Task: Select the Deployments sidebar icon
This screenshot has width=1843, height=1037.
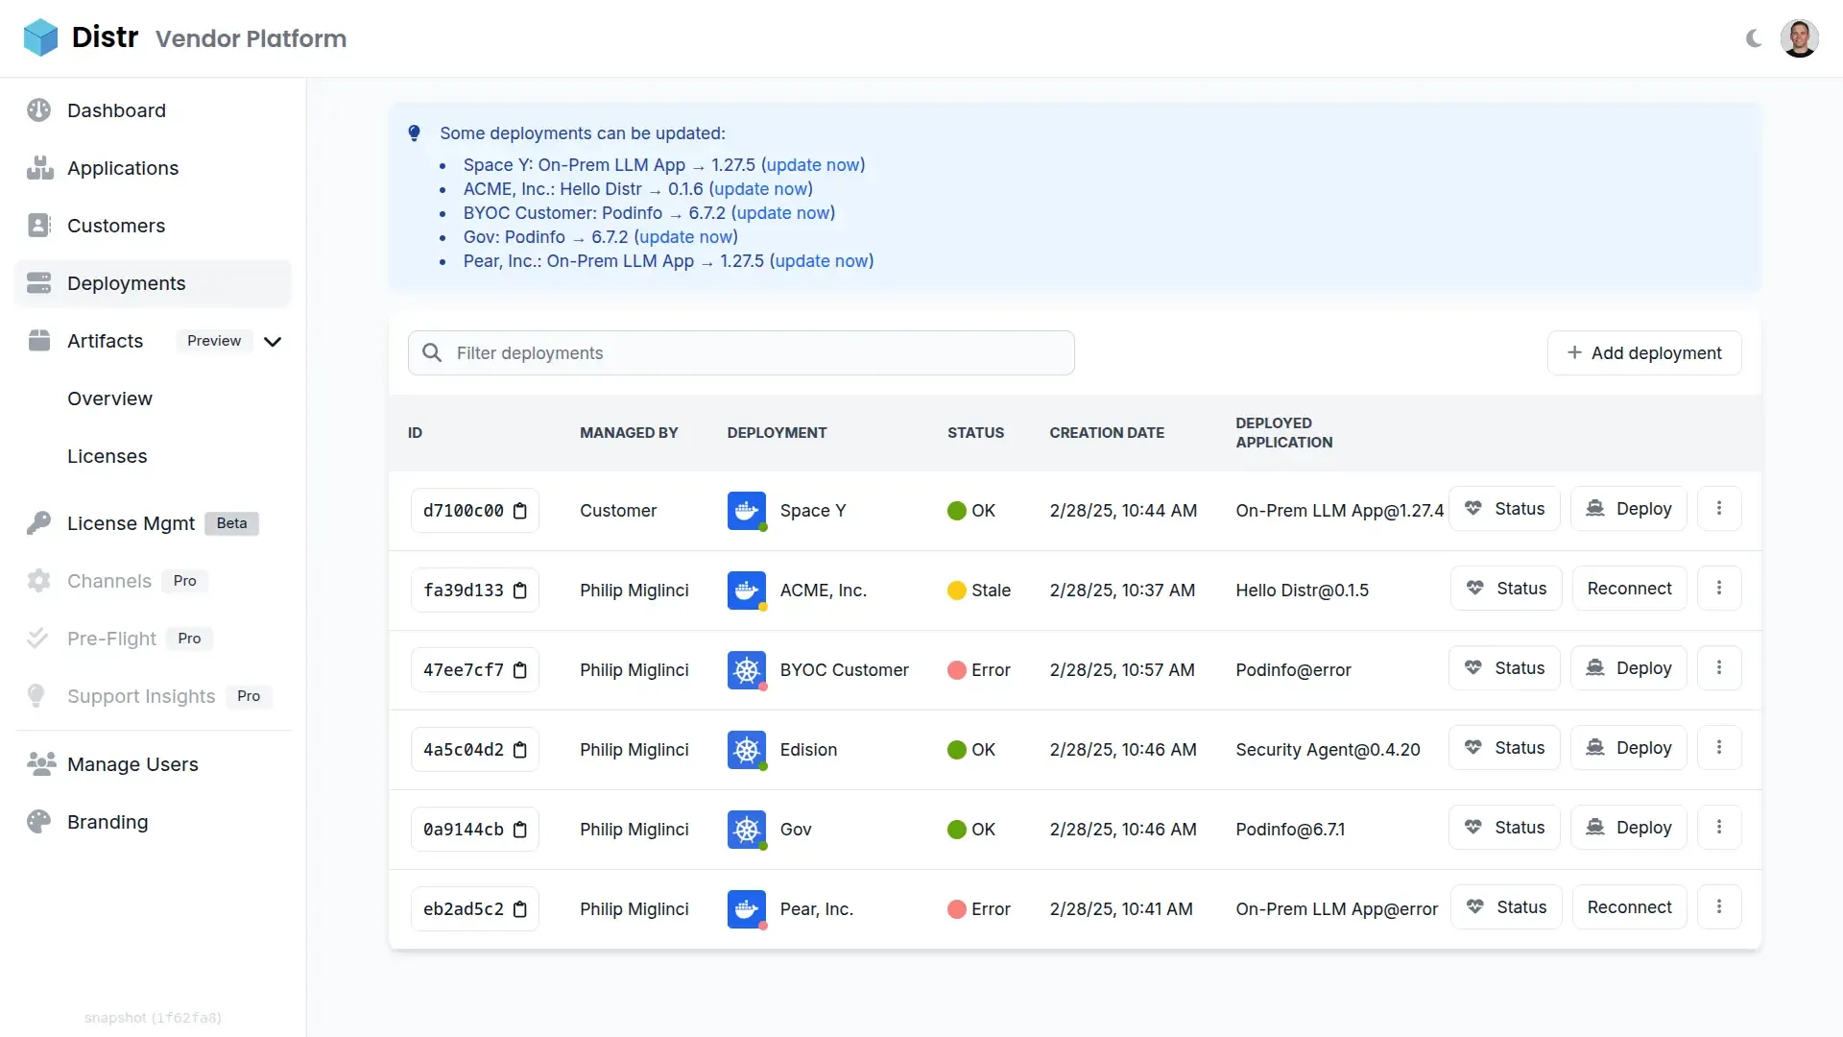Action: coord(38,282)
